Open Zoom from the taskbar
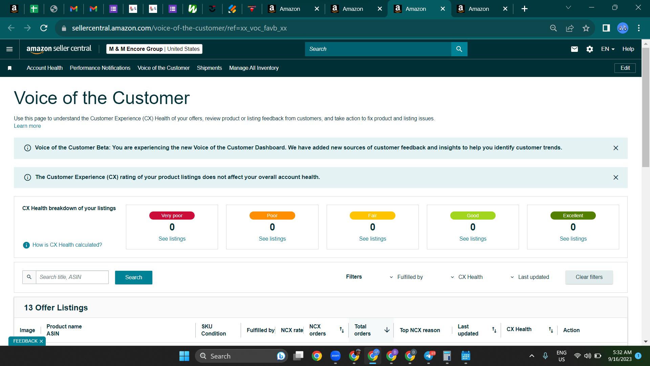 pyautogui.click(x=335, y=356)
